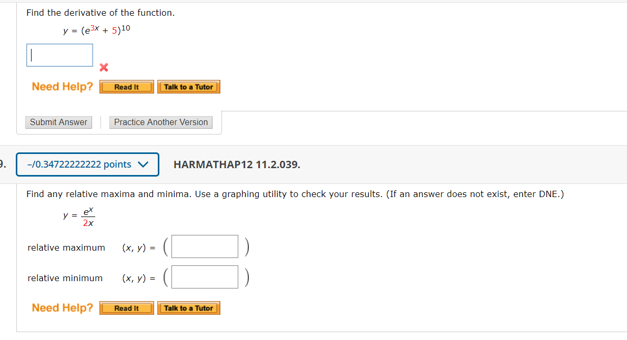Click Talk to a Tutor under the maxima problem
This screenshot has width=627, height=340.
188,308
